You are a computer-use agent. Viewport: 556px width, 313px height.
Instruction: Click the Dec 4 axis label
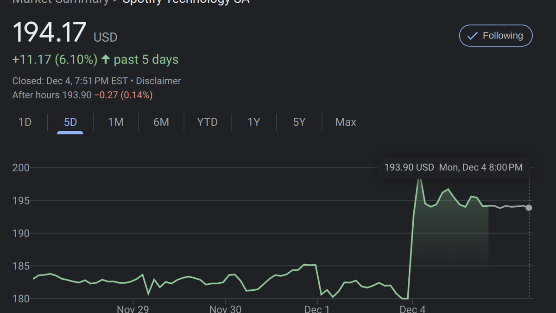(x=412, y=309)
